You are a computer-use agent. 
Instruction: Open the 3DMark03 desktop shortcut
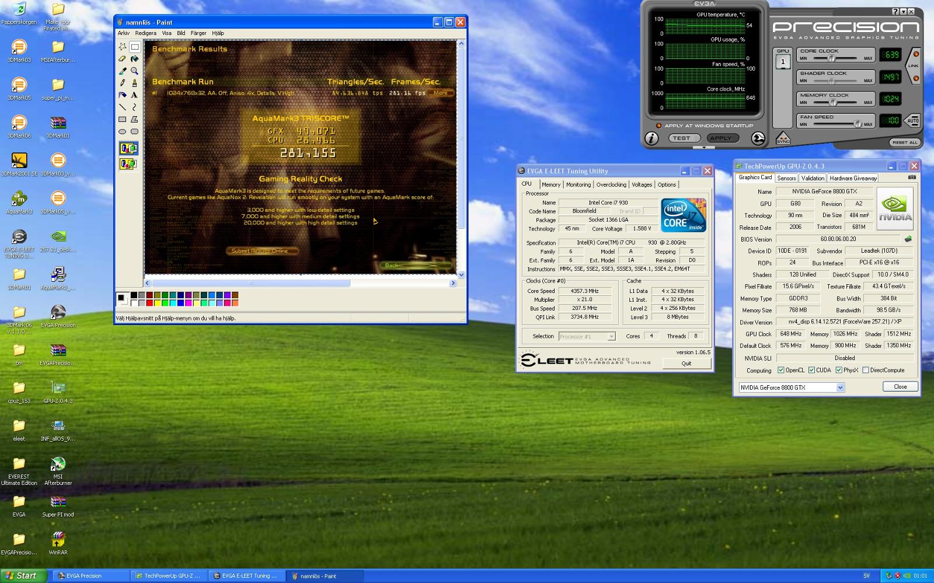19,50
